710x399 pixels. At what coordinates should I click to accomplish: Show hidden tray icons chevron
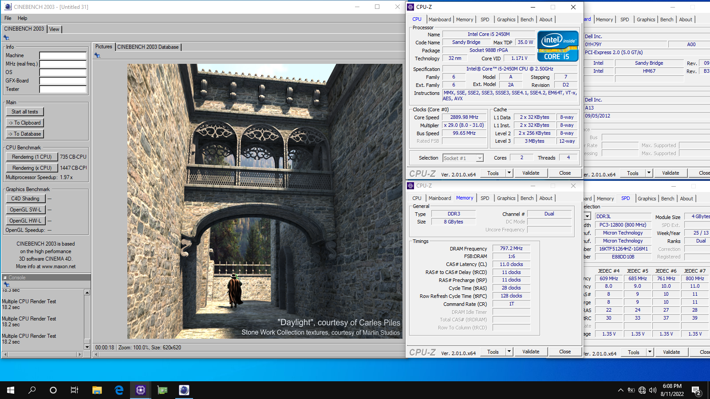click(620, 390)
